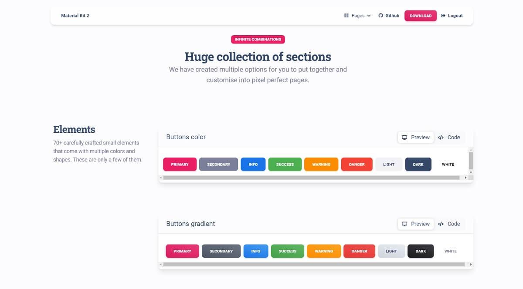The width and height of the screenshot is (523, 289).
Task: Click the Logout icon in the navbar
Action: [443, 15]
